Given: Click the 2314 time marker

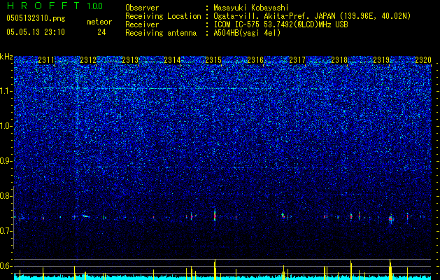Looking at the screenshot, I should tap(172, 59).
